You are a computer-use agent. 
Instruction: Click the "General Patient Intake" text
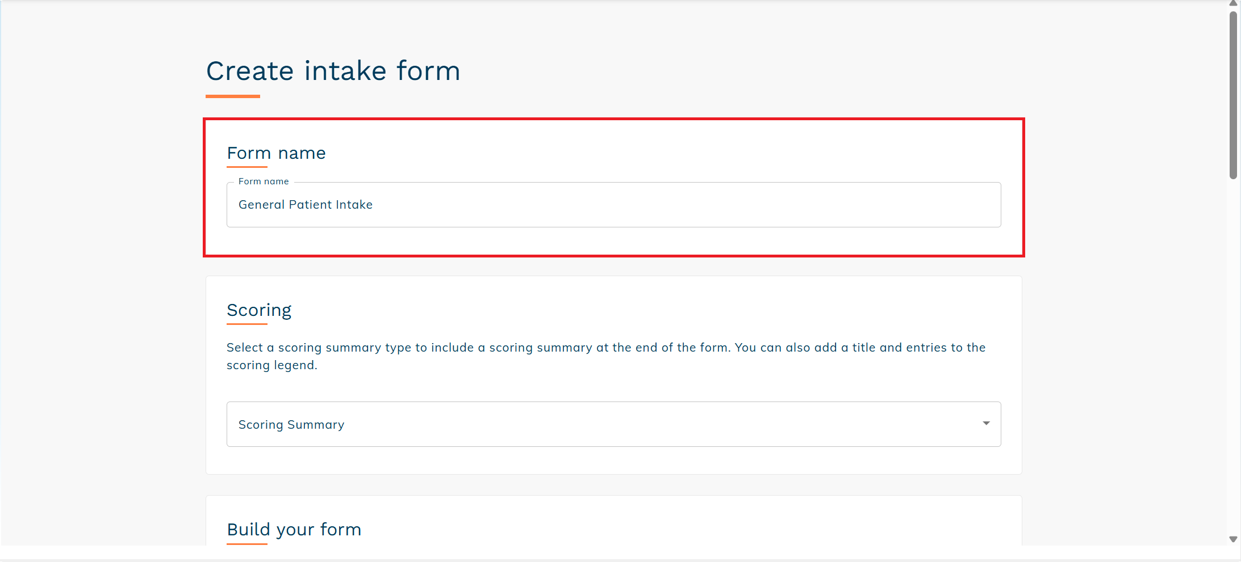pos(306,205)
